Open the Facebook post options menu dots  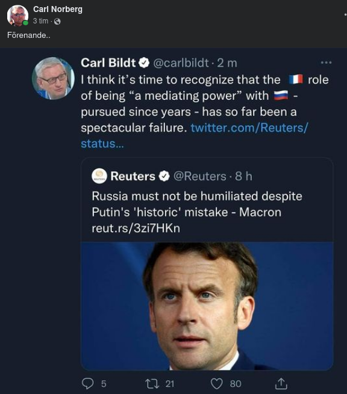click(345, 14)
